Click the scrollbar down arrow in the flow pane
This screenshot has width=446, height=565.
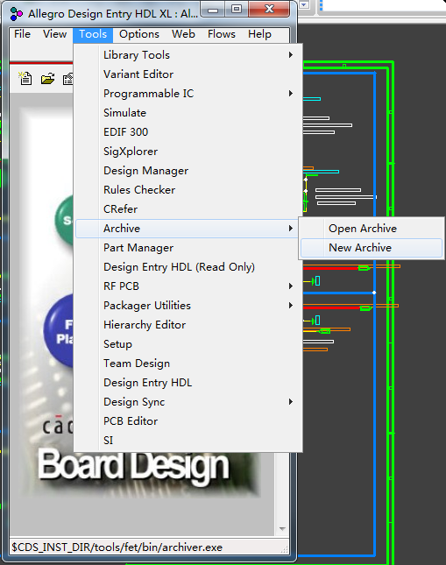tap(282, 529)
